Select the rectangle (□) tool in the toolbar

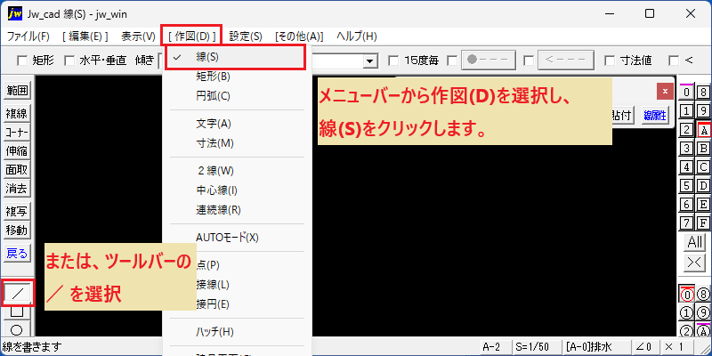point(17,311)
